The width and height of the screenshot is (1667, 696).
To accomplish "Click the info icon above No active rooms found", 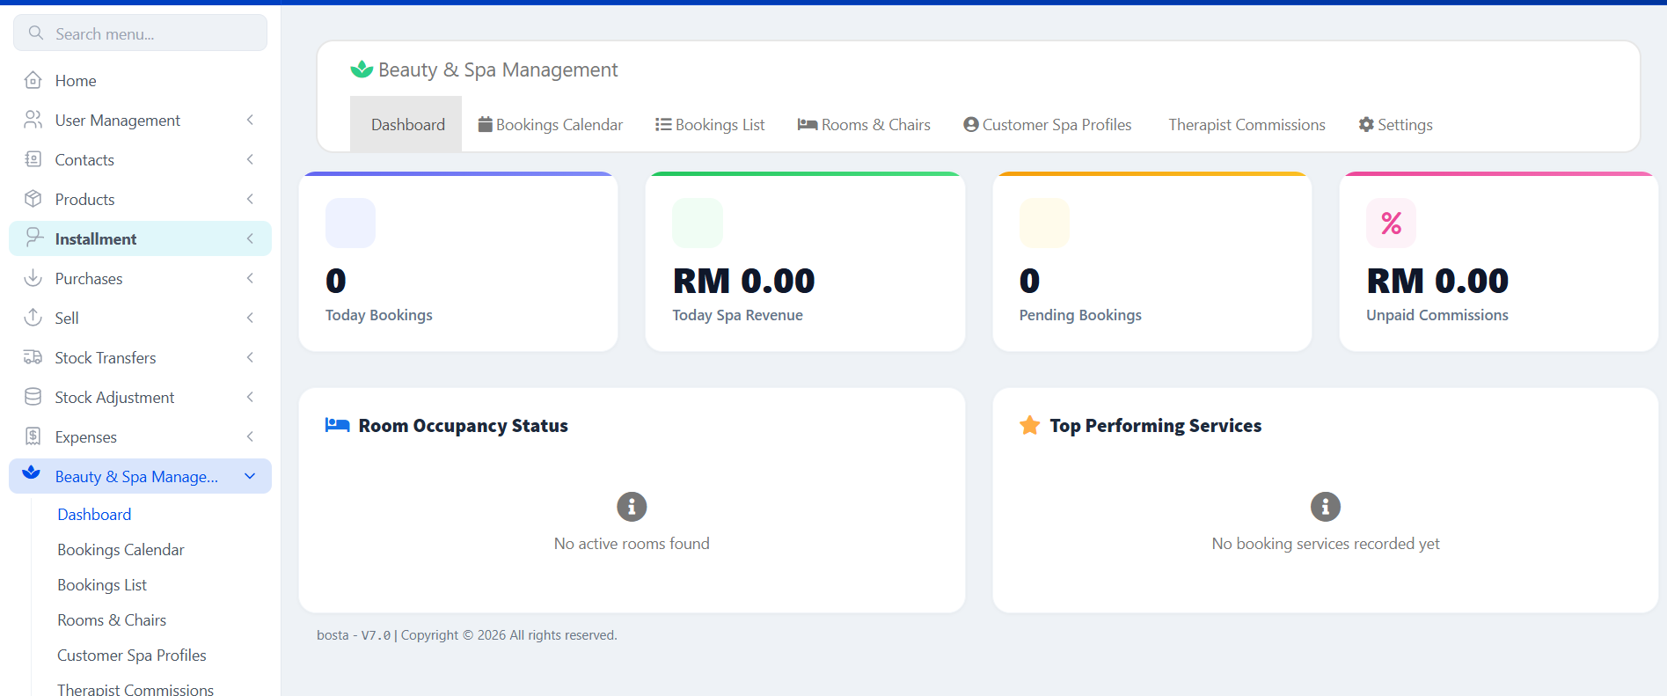I will (632, 507).
